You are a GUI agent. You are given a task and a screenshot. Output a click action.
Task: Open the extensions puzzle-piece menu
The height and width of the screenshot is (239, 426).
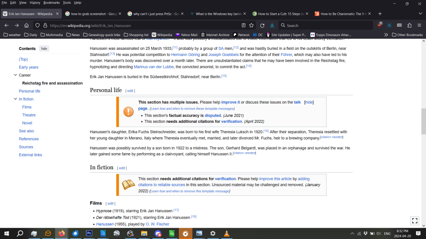pos(409,25)
